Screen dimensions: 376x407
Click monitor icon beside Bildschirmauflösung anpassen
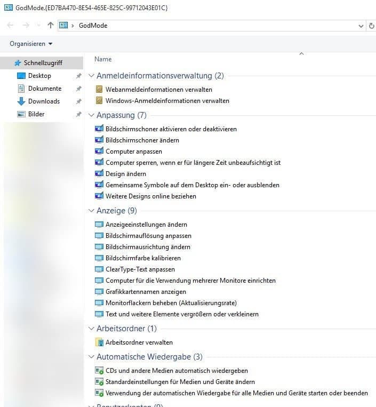[99, 235]
